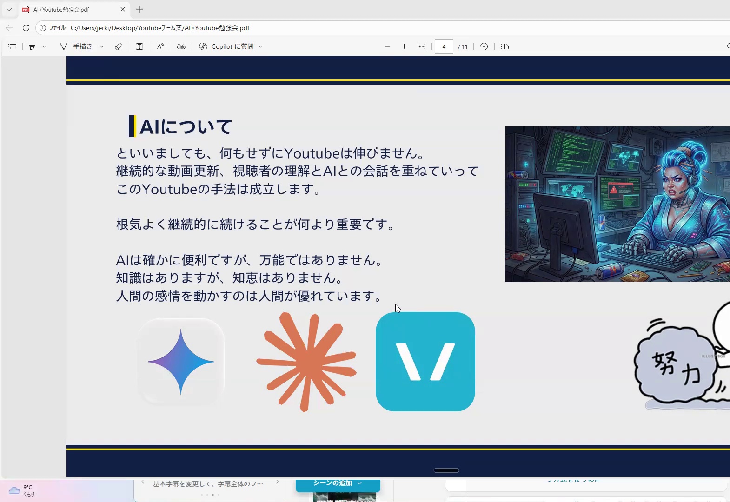The height and width of the screenshot is (502, 730).
Task: Open the table of contents panel
Action: click(x=12, y=46)
